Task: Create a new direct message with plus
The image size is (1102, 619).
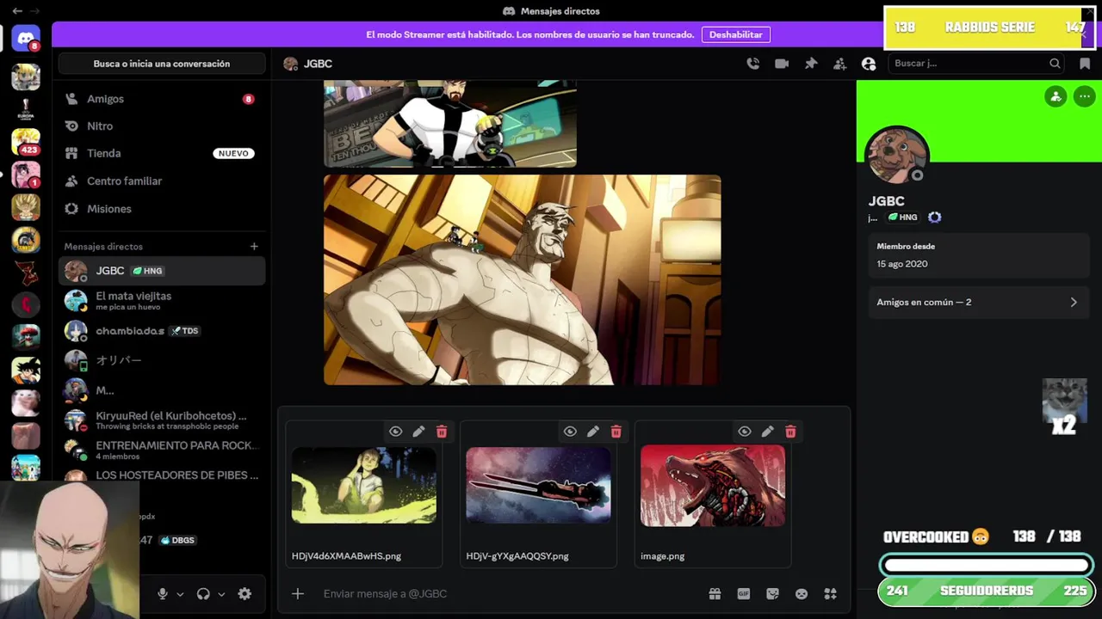Action: pos(254,247)
